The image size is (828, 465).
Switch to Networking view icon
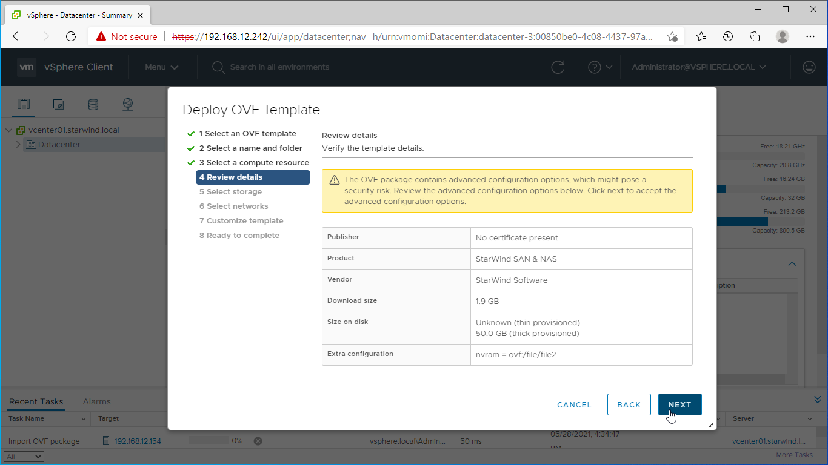point(128,104)
